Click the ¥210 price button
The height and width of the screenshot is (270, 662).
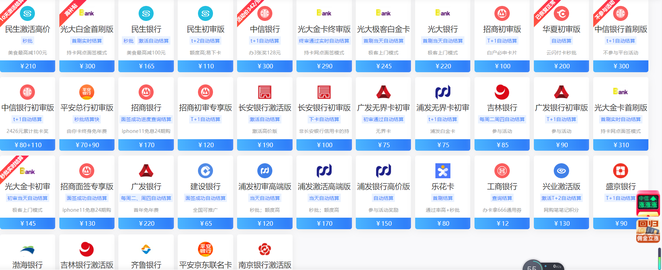(x=28, y=66)
